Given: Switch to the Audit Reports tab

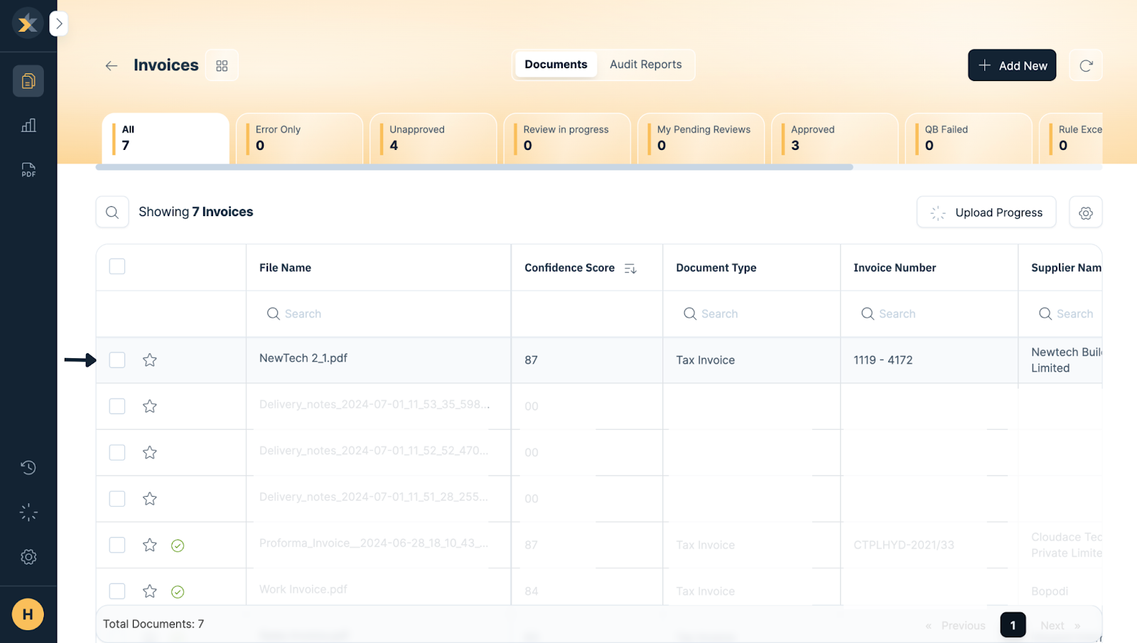Looking at the screenshot, I should [645, 65].
